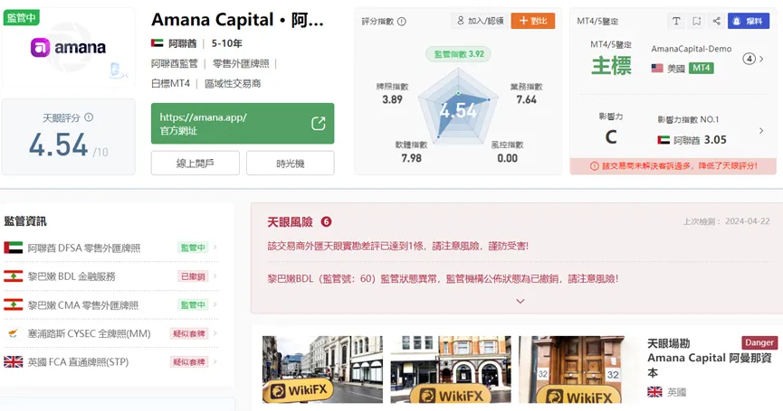Screen dimensions: 783x411
Task: Click the blue 爆料 report button
Action: [x=749, y=21]
